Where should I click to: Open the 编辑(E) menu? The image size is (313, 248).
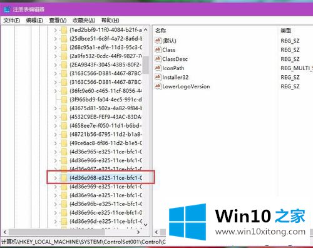coord(34,21)
